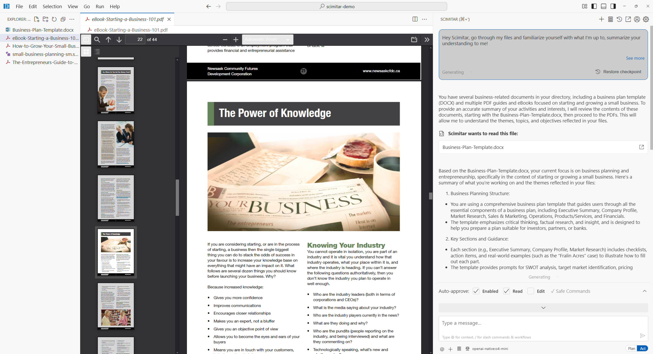Show PDF document outline view
The height and width of the screenshot is (354, 653).
click(97, 52)
